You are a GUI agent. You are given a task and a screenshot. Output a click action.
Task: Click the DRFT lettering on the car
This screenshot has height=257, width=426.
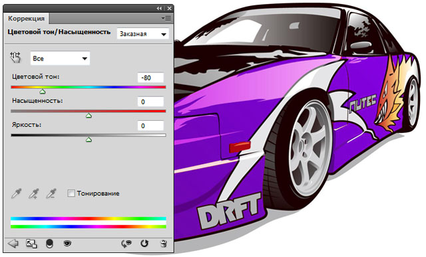230,211
